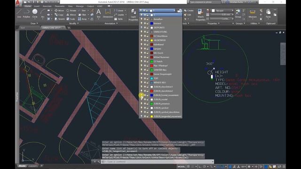
Task: Click the Linear dimension tool
Action: click(x=119, y=10)
